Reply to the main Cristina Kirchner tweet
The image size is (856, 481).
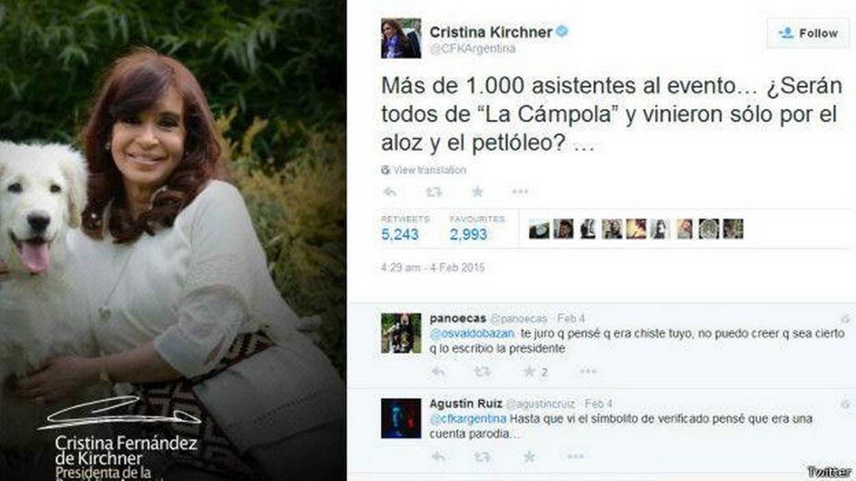(x=389, y=192)
